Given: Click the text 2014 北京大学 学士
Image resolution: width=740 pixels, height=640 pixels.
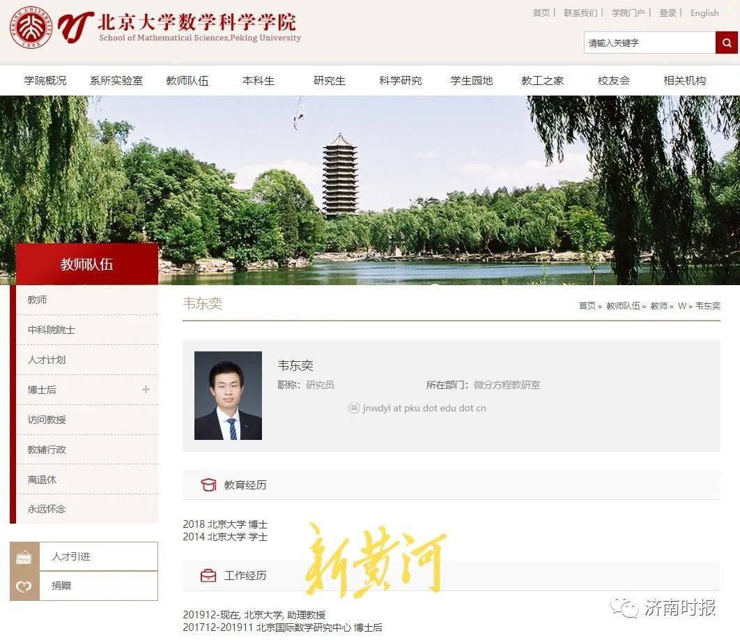Looking at the screenshot, I should pos(225,537).
